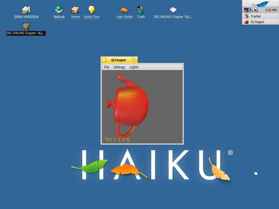279x209 pixels.
Task: Open the File menu in GLTeapot
Action: [x=107, y=67]
